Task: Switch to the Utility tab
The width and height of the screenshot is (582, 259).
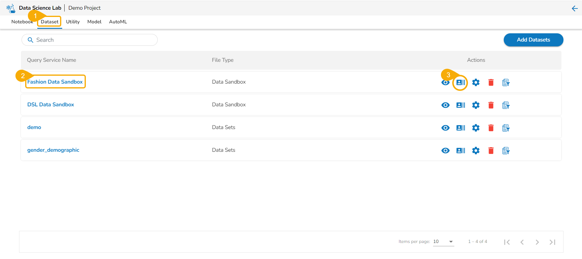Action: 73,22
